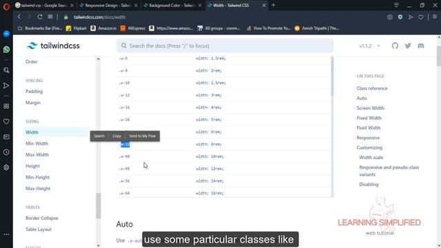
Task: Open Amazon.in bookmark
Action: [x=103, y=28]
